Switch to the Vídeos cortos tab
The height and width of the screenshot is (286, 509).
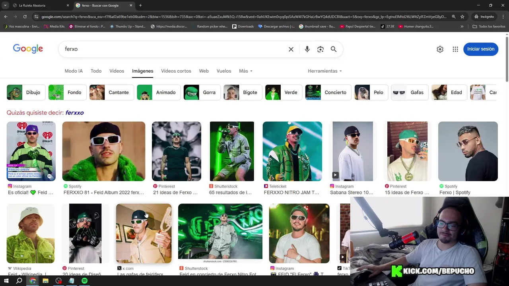click(176, 71)
